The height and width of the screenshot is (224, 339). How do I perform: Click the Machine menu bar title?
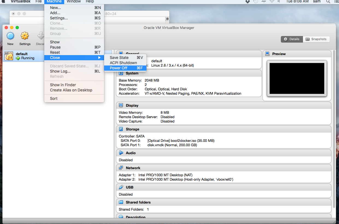coord(54,1)
